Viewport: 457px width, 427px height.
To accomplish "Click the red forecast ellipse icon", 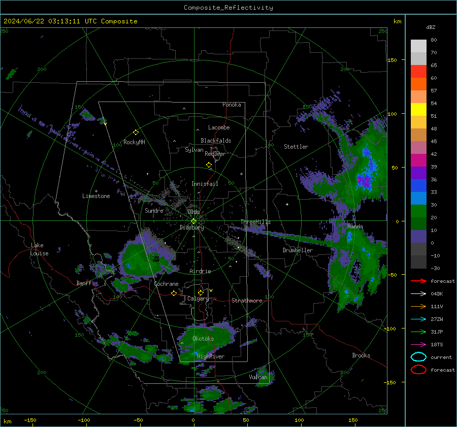I will tap(418, 370).
